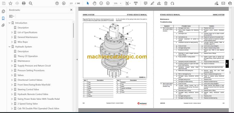Expand Front Steer/Swing/Brake Manifold bookmark
The width and height of the screenshot is (234, 113).
pyautogui.click(x=12, y=85)
